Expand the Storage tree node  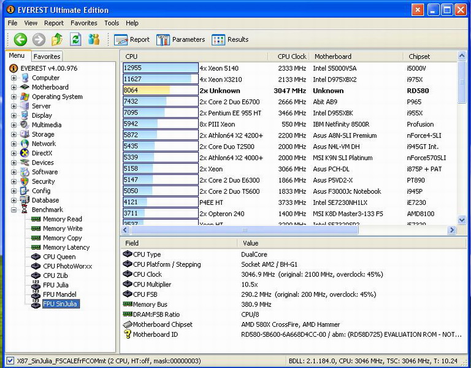point(13,134)
